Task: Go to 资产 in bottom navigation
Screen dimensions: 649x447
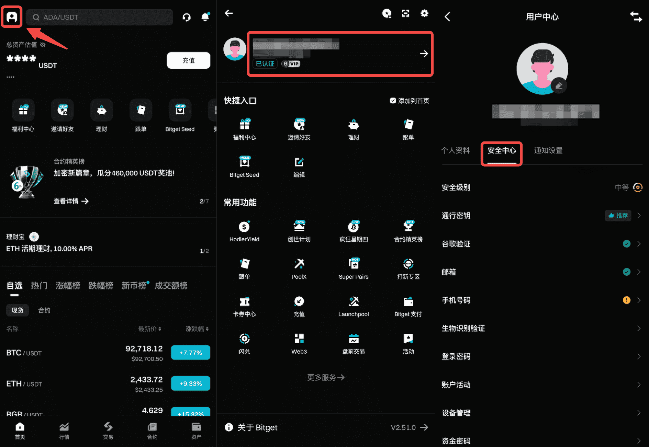Action: point(196,431)
